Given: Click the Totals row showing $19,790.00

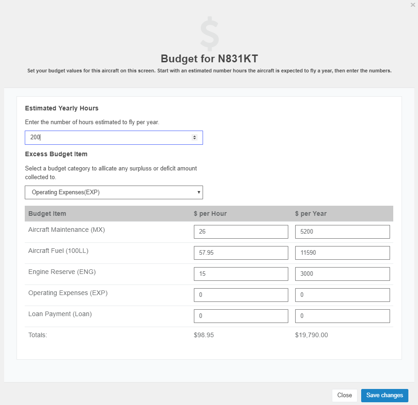Looking at the screenshot, I should click(x=311, y=335).
